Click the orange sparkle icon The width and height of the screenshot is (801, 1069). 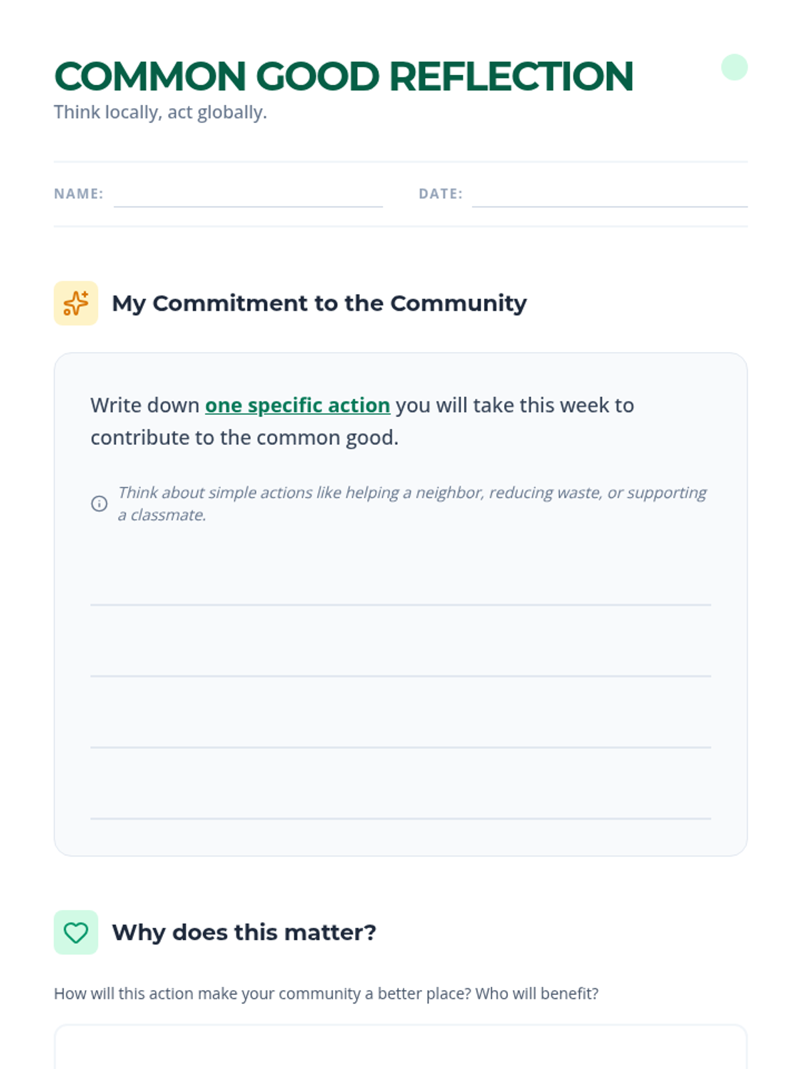click(75, 303)
